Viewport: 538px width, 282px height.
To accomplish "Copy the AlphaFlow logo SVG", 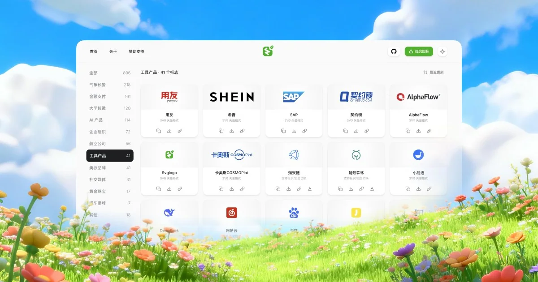I will pyautogui.click(x=408, y=131).
